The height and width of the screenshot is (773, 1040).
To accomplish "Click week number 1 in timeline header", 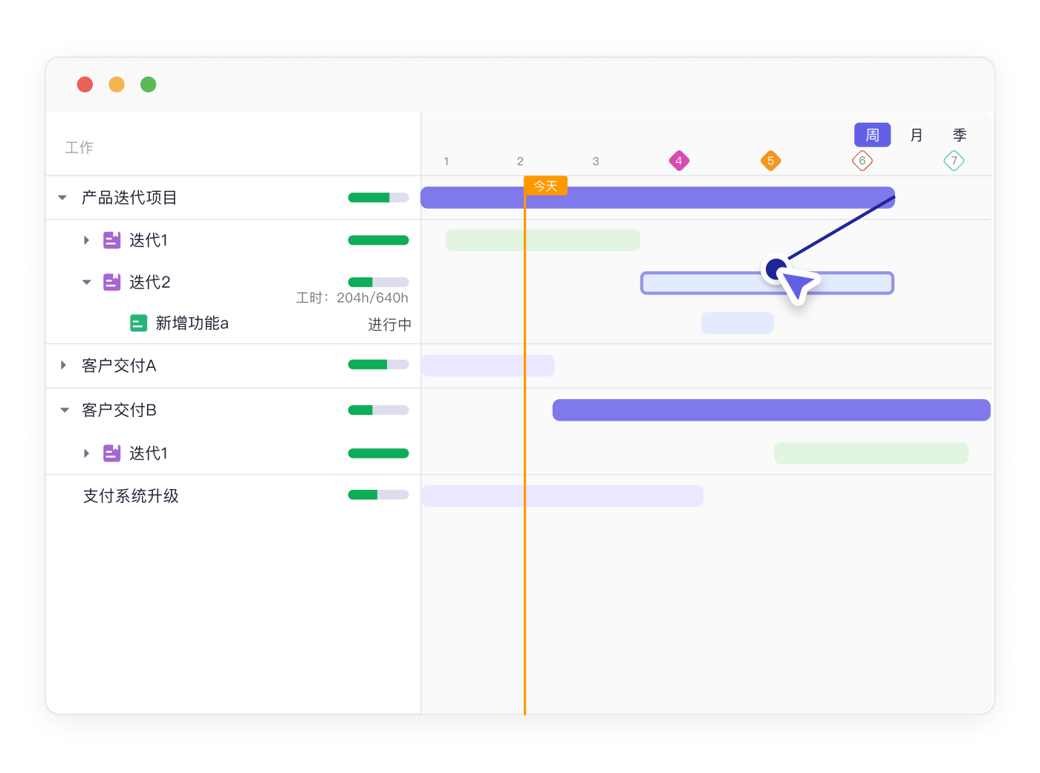I will click(x=446, y=161).
